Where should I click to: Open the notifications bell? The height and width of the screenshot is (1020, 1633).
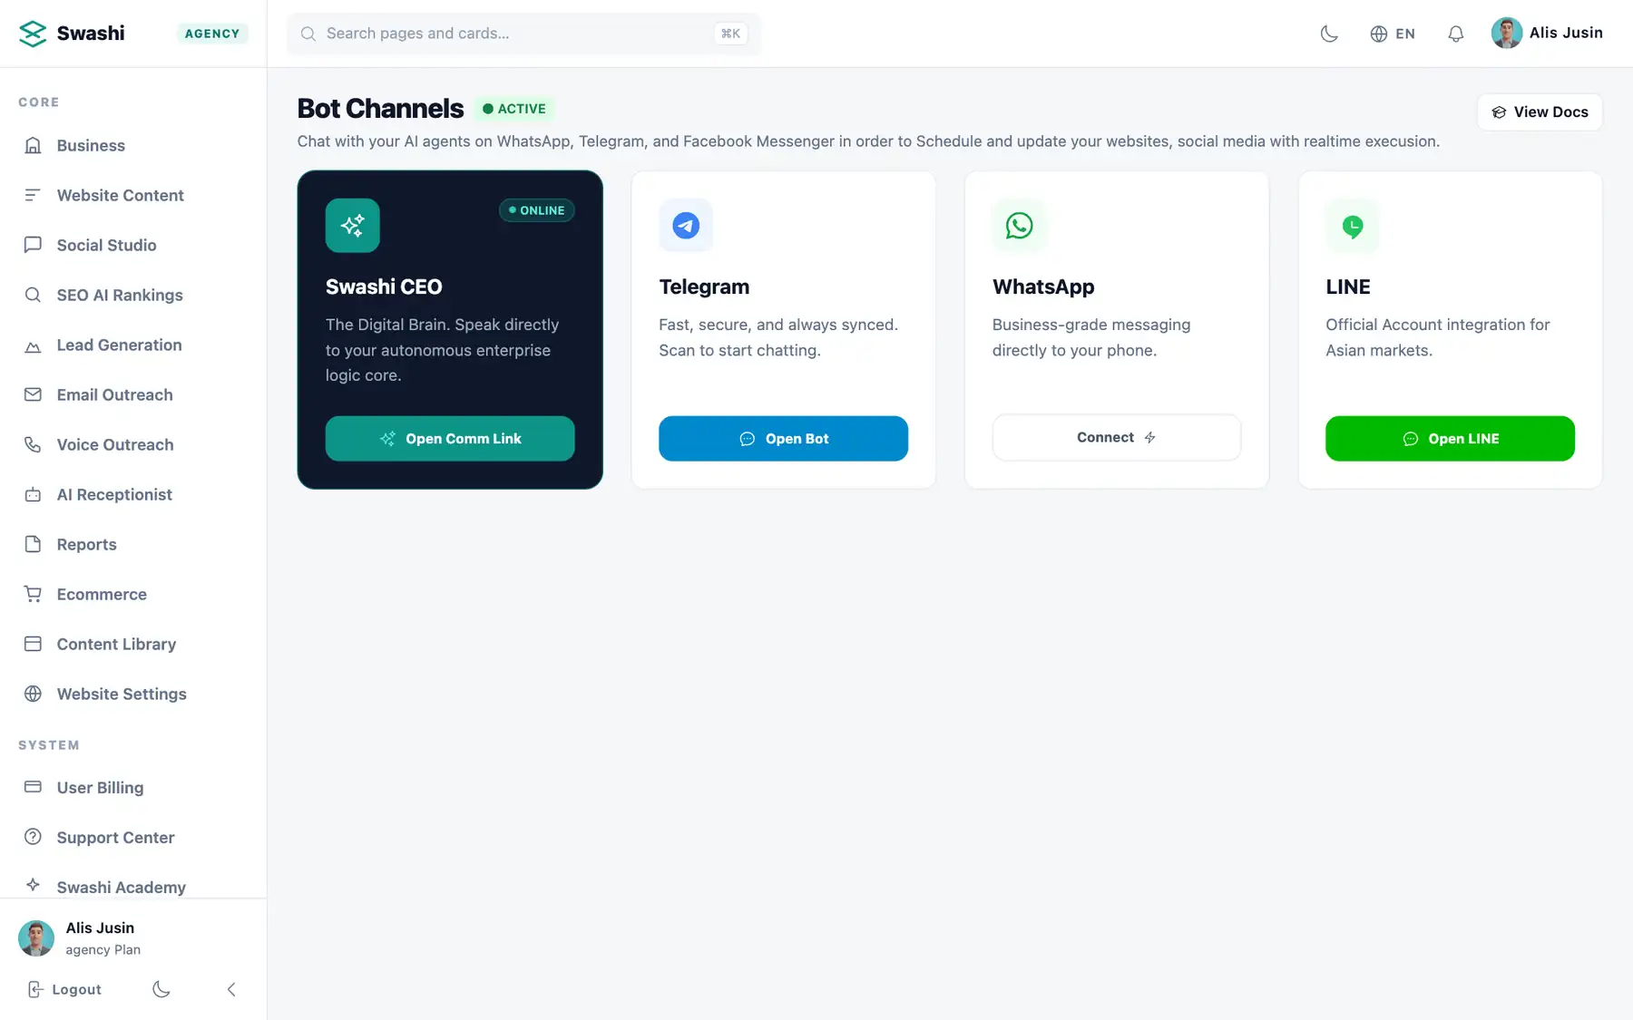click(1455, 34)
